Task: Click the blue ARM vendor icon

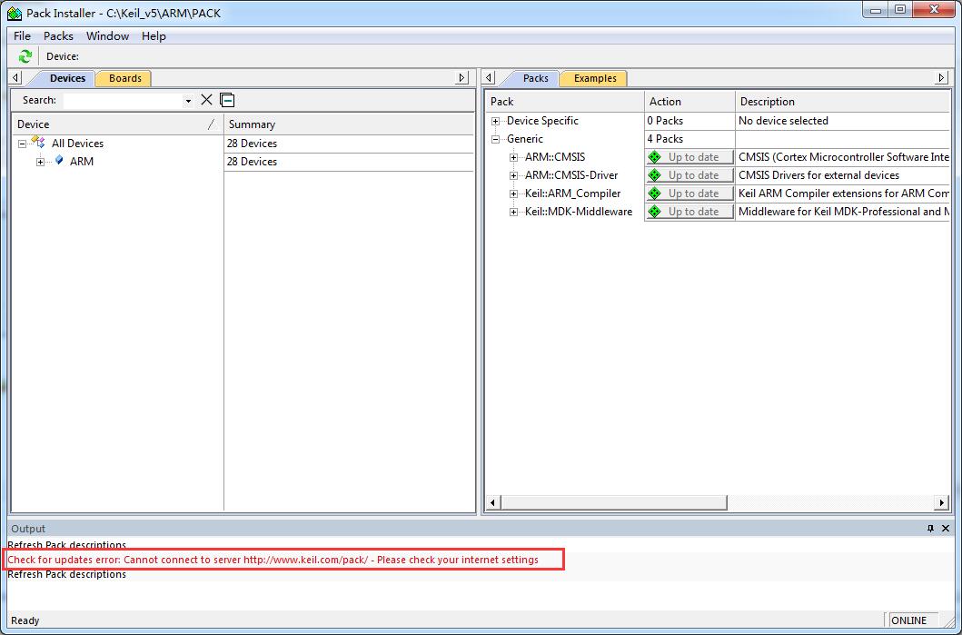Action: [x=59, y=161]
